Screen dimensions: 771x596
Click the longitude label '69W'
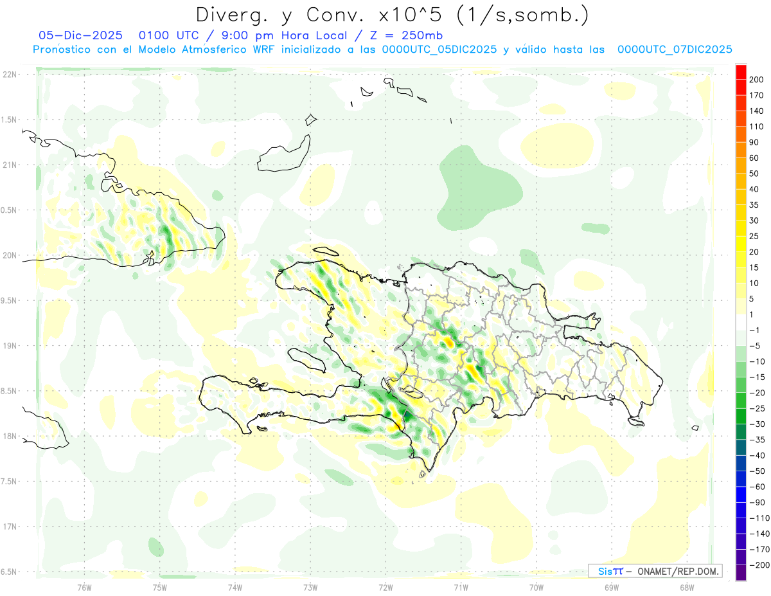coord(612,587)
